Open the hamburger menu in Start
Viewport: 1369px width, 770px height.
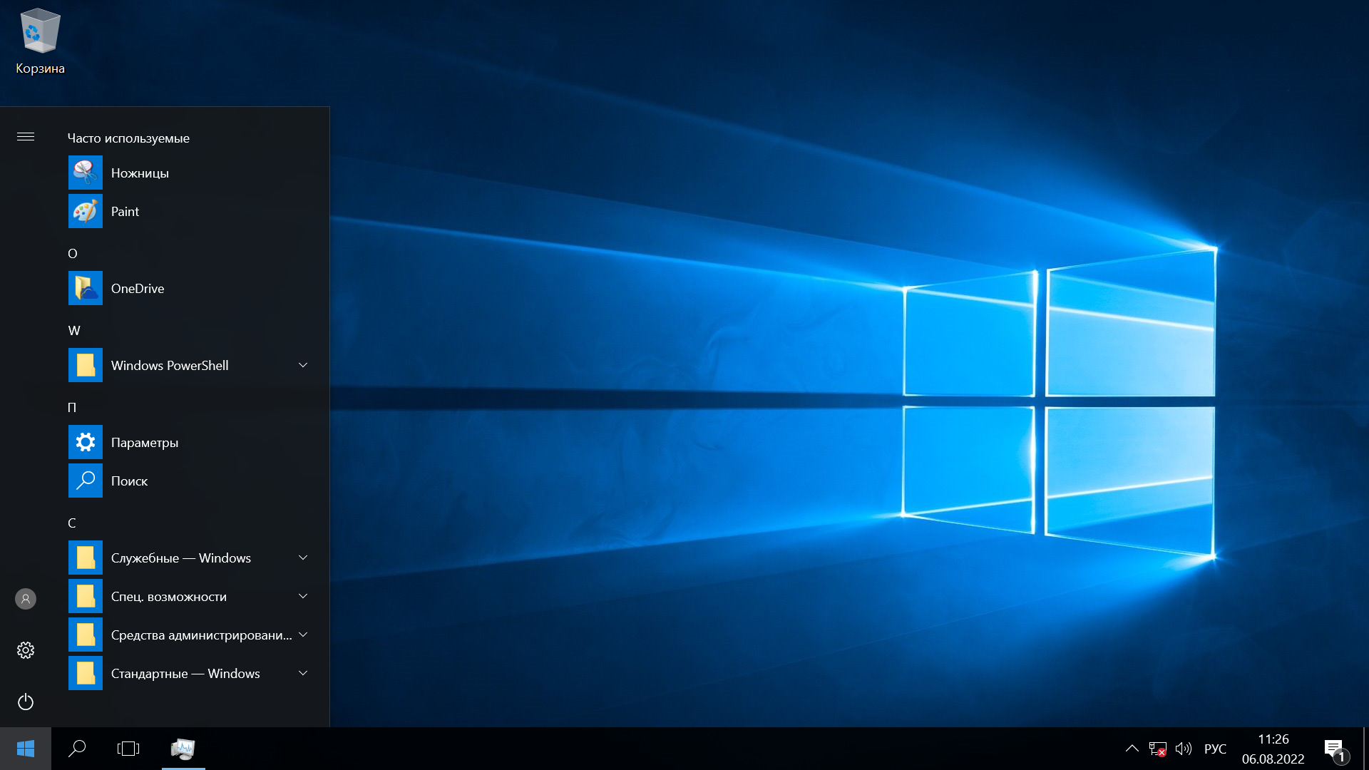tap(26, 137)
